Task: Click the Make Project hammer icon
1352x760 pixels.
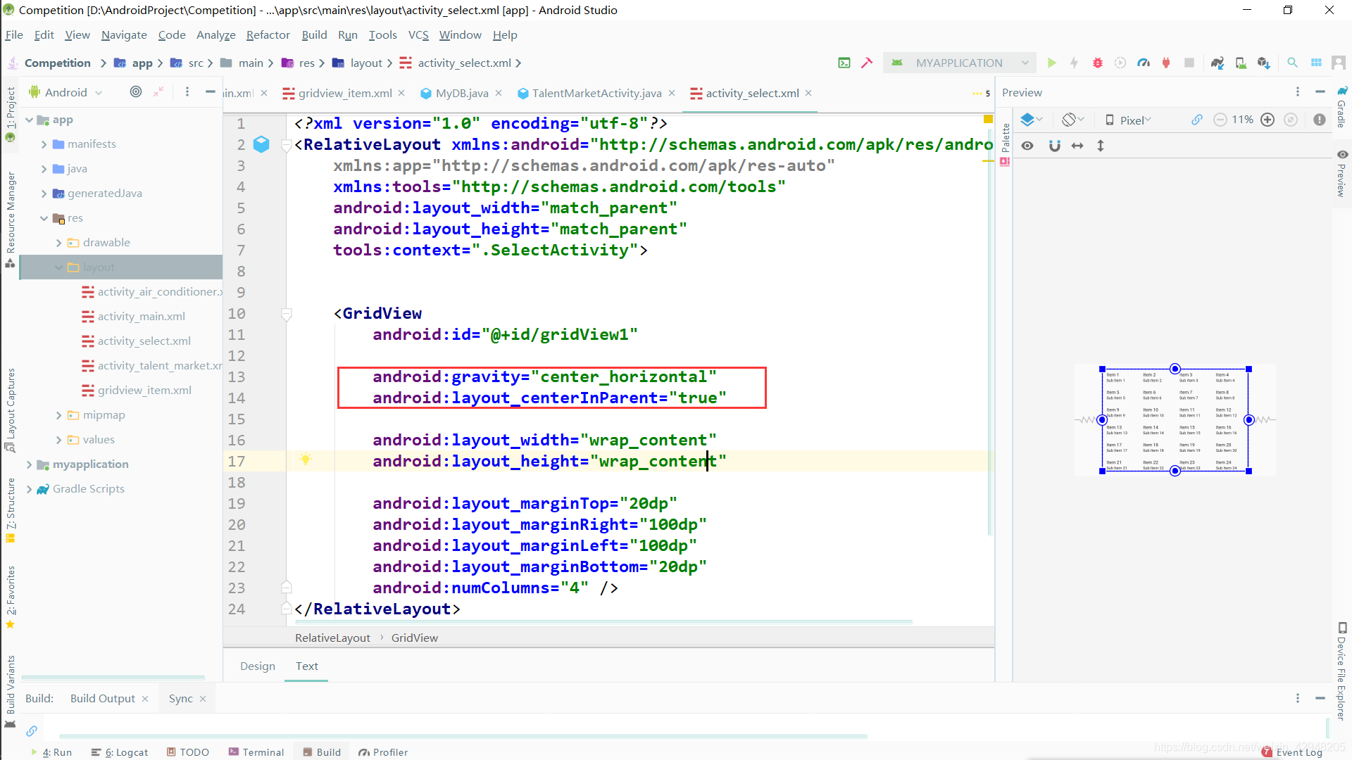Action: [867, 63]
